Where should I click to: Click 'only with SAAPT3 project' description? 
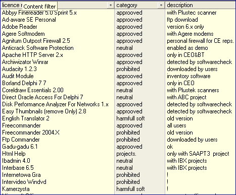[198, 154]
